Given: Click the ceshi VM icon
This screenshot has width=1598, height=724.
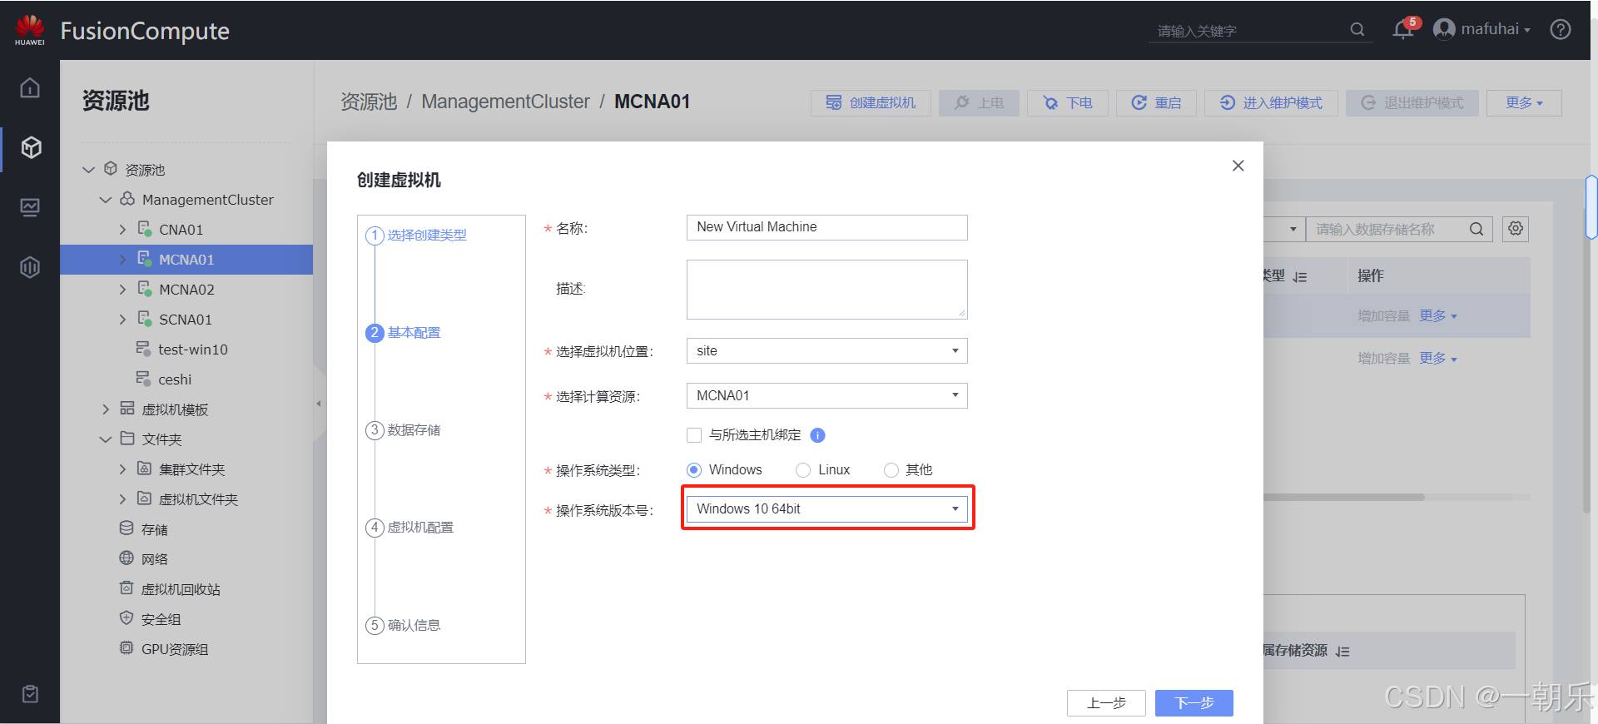Looking at the screenshot, I should pos(143,379).
